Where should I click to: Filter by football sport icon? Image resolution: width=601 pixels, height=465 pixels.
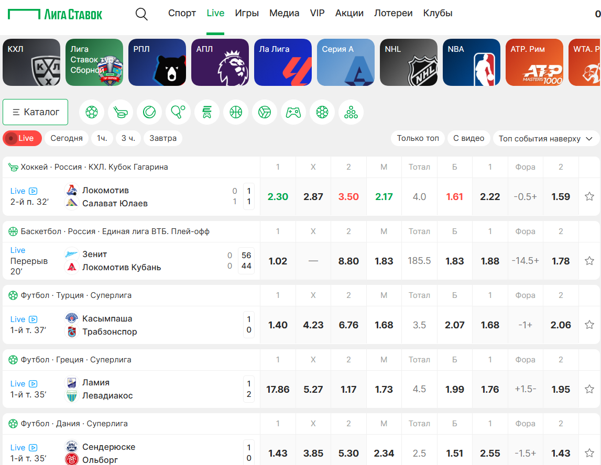click(92, 112)
